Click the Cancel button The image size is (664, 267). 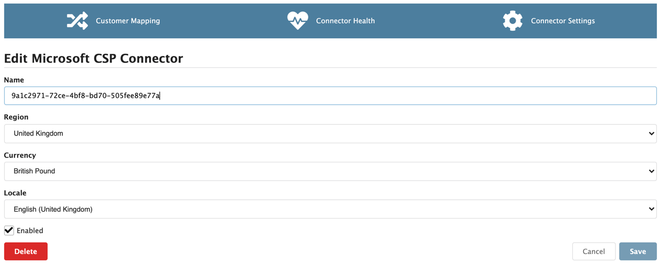click(593, 251)
